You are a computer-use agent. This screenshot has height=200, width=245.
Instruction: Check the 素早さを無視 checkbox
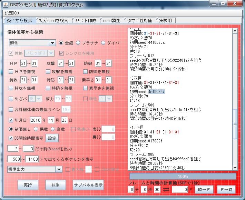point(85,88)
